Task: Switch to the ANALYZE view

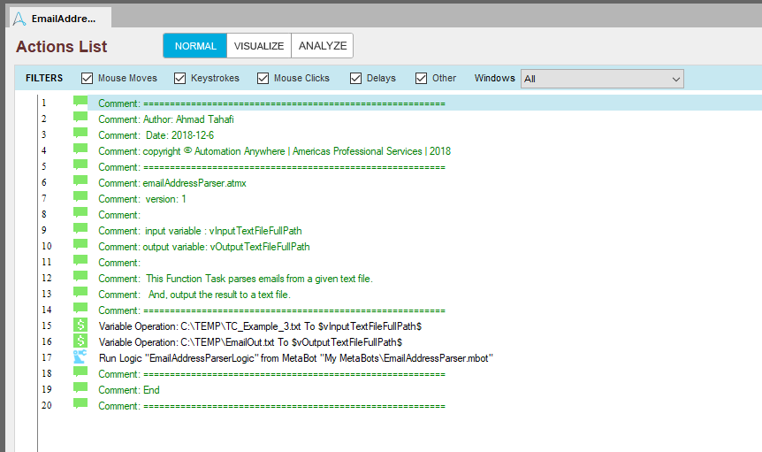Action: [323, 46]
